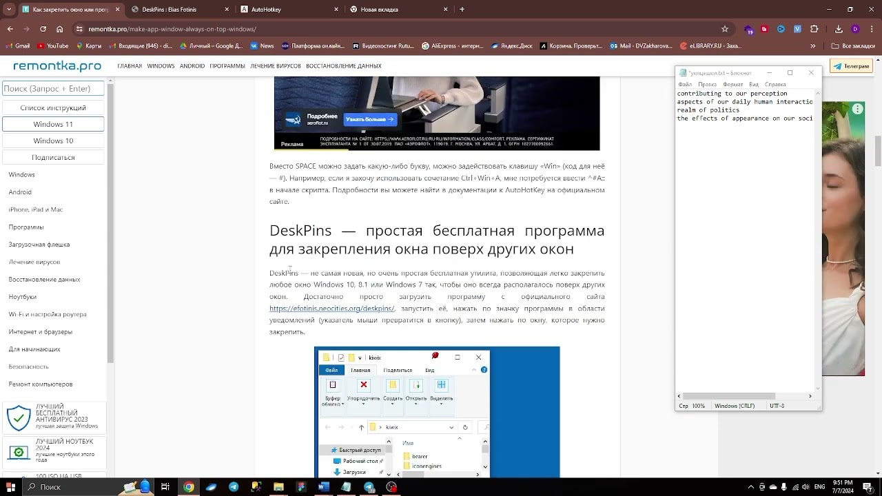Open the efotinis.neocities.org/deskpins link

pos(331,309)
